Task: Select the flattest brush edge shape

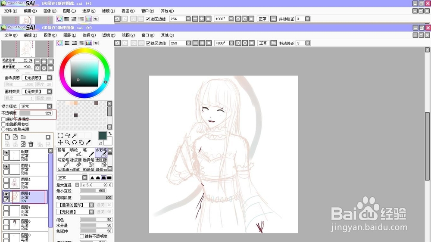Action: coord(109,178)
